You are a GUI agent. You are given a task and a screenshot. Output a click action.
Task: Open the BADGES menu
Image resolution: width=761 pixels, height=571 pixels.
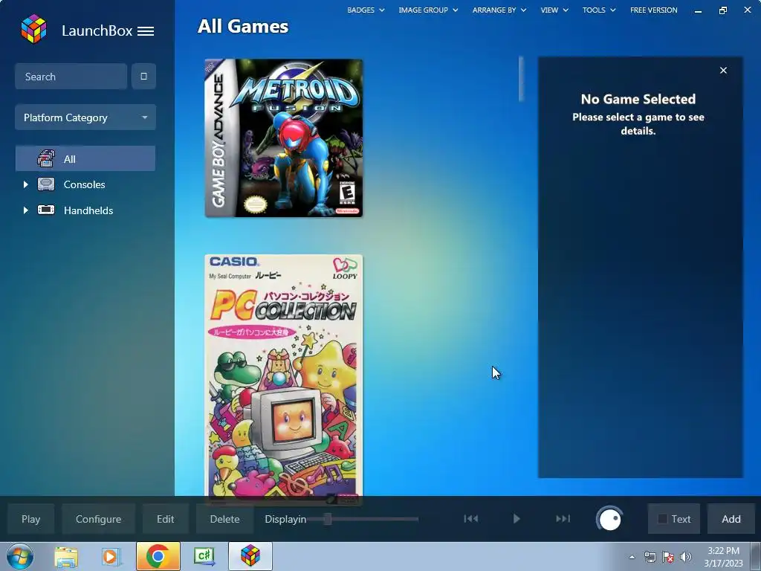(x=366, y=10)
